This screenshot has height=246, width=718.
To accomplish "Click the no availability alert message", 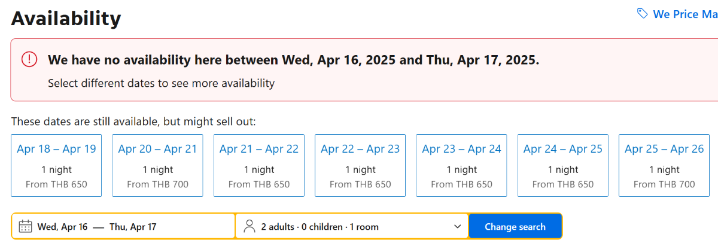I will coord(293,60).
